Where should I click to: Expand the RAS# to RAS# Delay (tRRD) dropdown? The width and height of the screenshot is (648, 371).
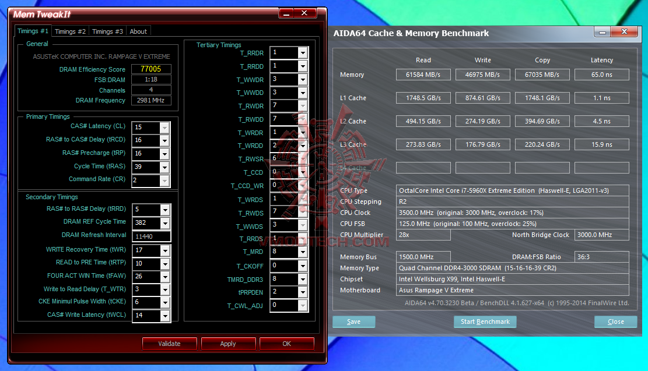click(x=165, y=210)
